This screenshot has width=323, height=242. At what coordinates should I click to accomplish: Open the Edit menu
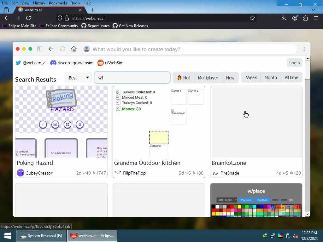click(15, 3)
